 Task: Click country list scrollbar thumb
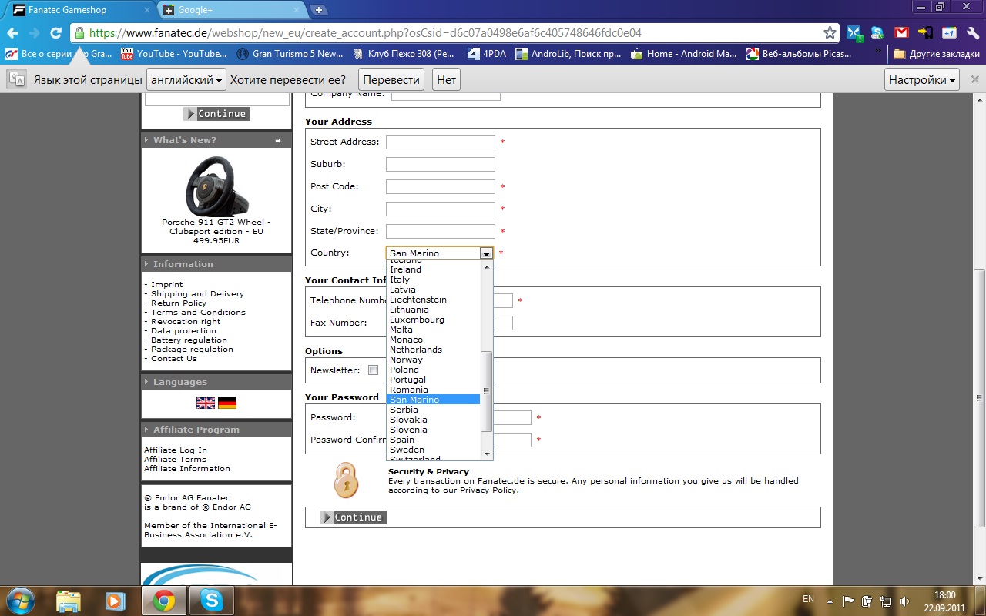click(486, 391)
